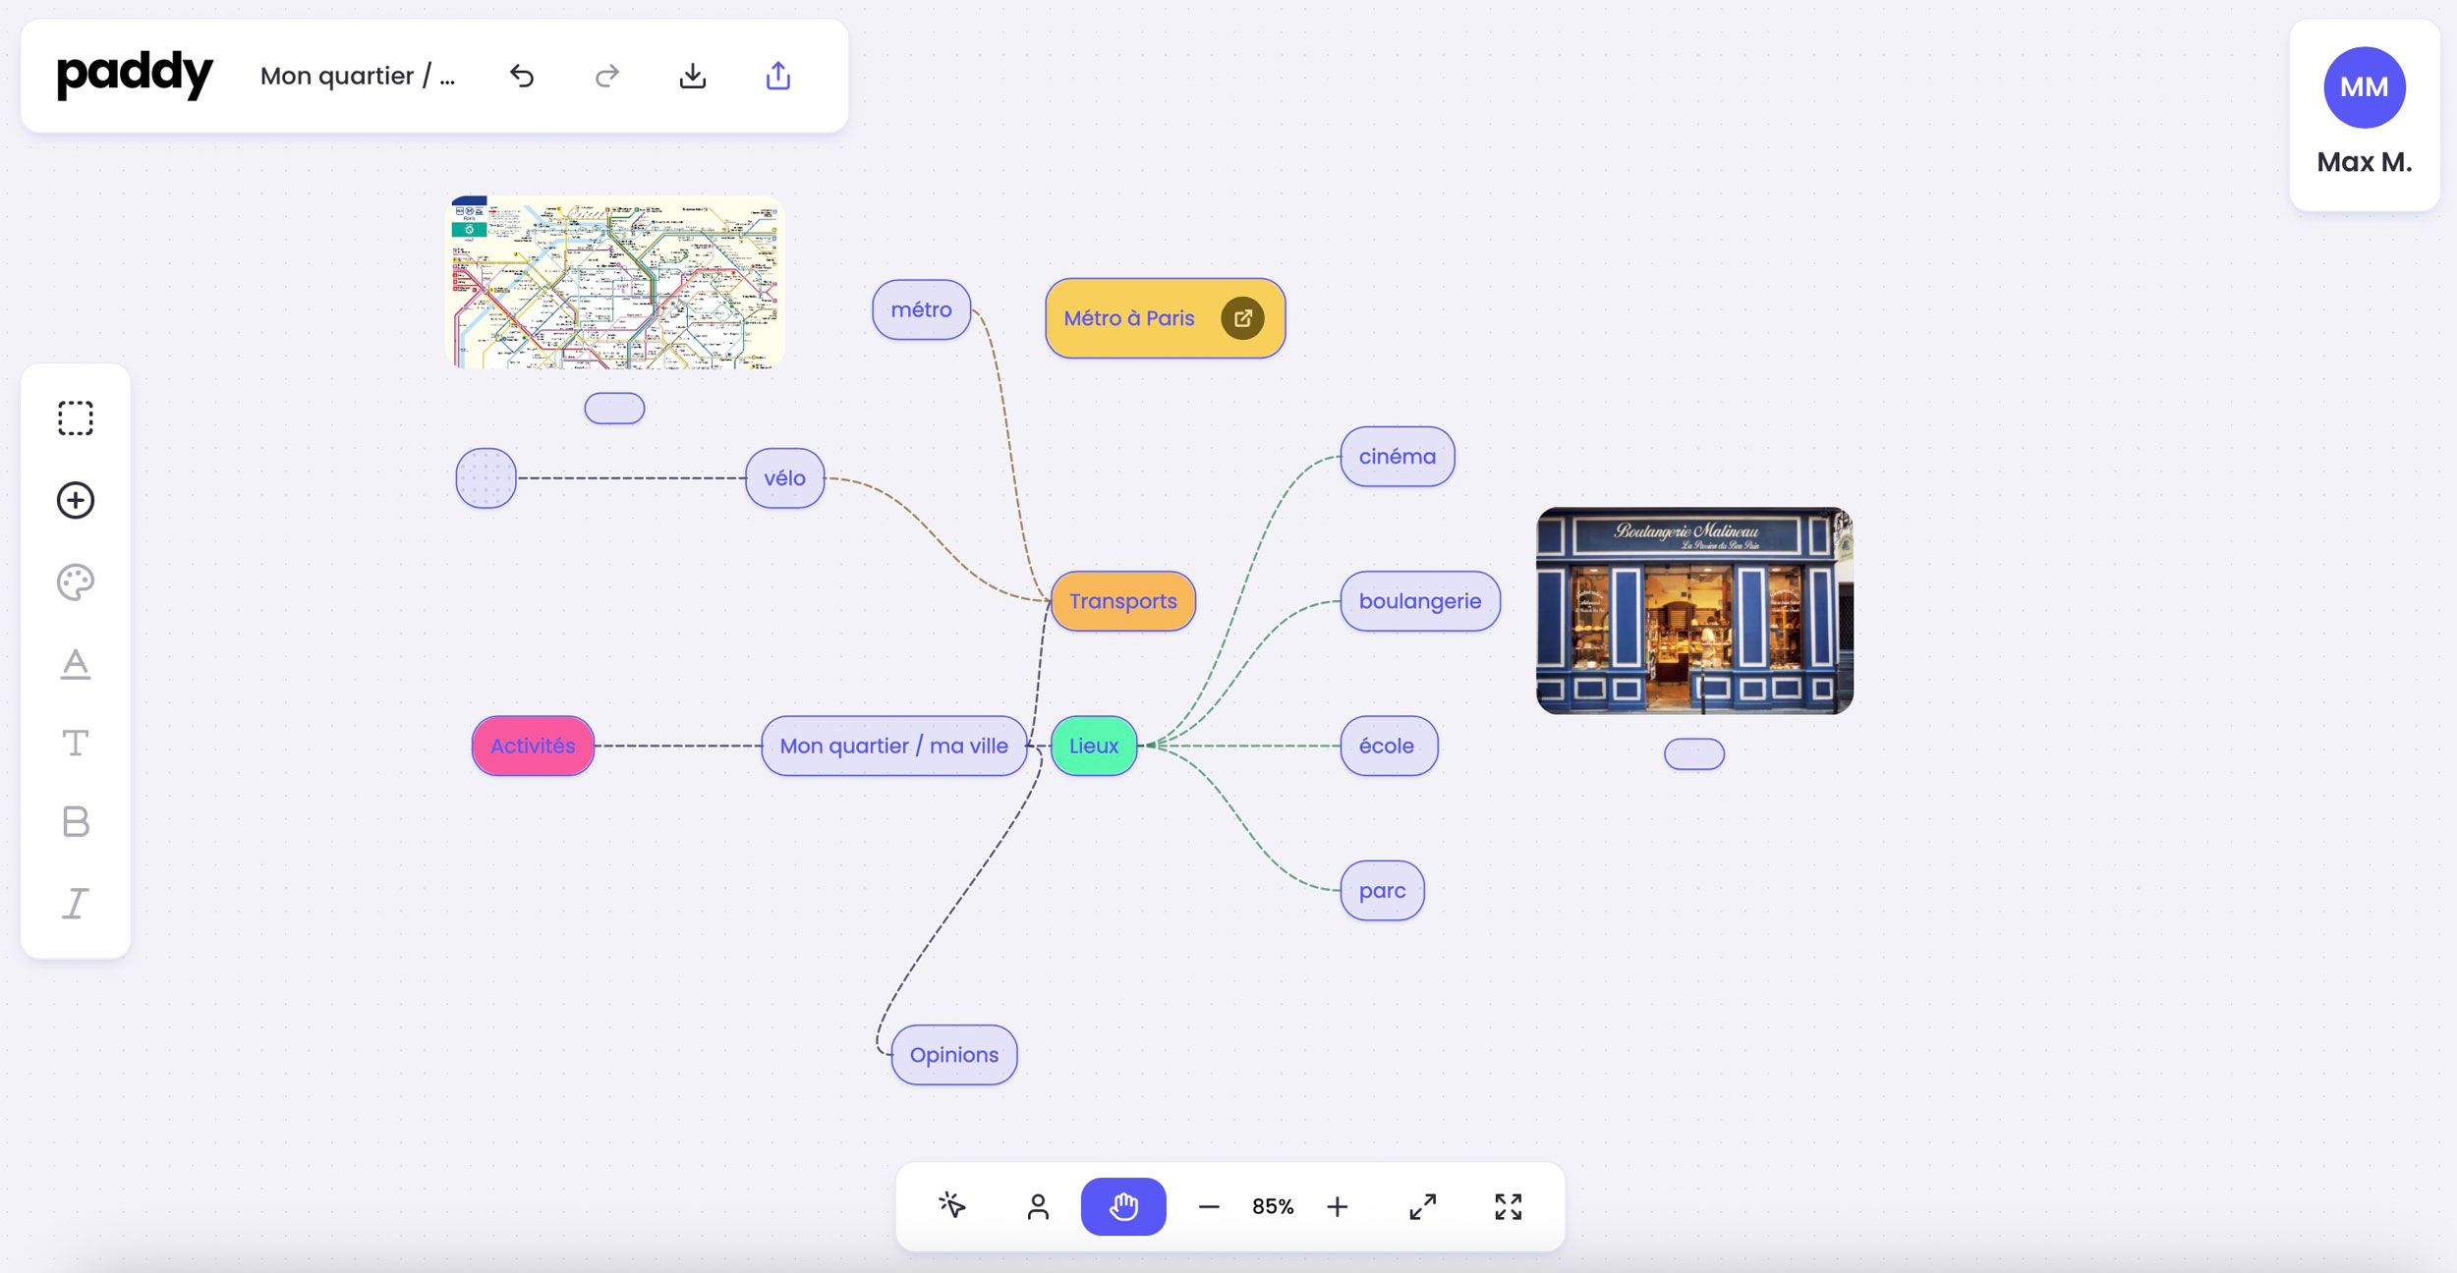Select the text size T tool
Viewport: 2457px width, 1273px height.
pos(76,744)
